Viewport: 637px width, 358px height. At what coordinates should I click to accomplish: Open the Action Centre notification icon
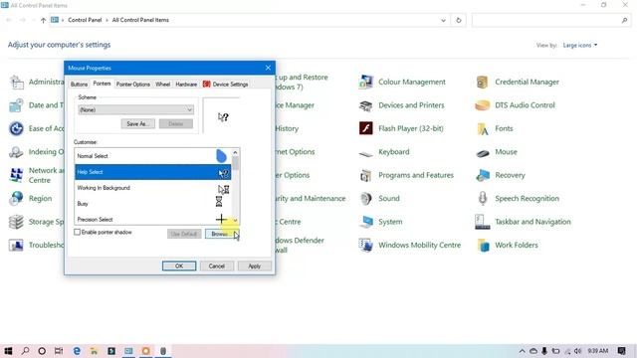(x=621, y=351)
